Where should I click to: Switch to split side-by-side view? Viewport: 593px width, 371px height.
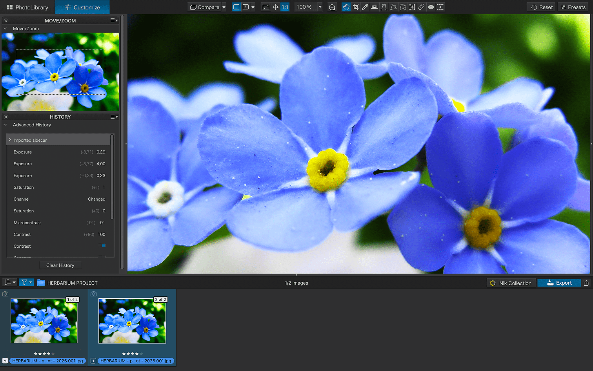[246, 7]
